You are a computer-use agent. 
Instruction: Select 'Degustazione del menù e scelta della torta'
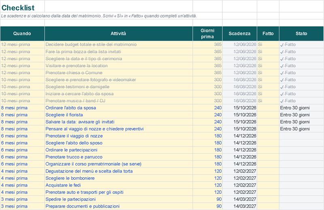click(119, 171)
